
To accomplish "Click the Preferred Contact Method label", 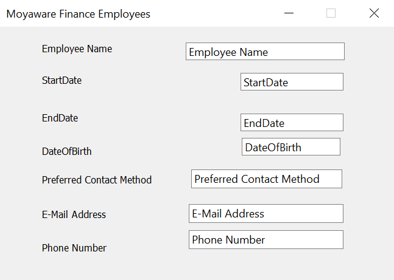I will coord(96,180).
